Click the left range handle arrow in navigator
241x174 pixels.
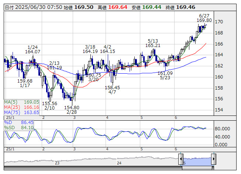pyautogui.click(x=181, y=160)
